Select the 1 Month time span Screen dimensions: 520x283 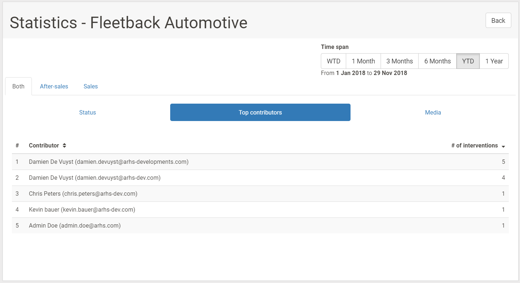click(x=363, y=61)
